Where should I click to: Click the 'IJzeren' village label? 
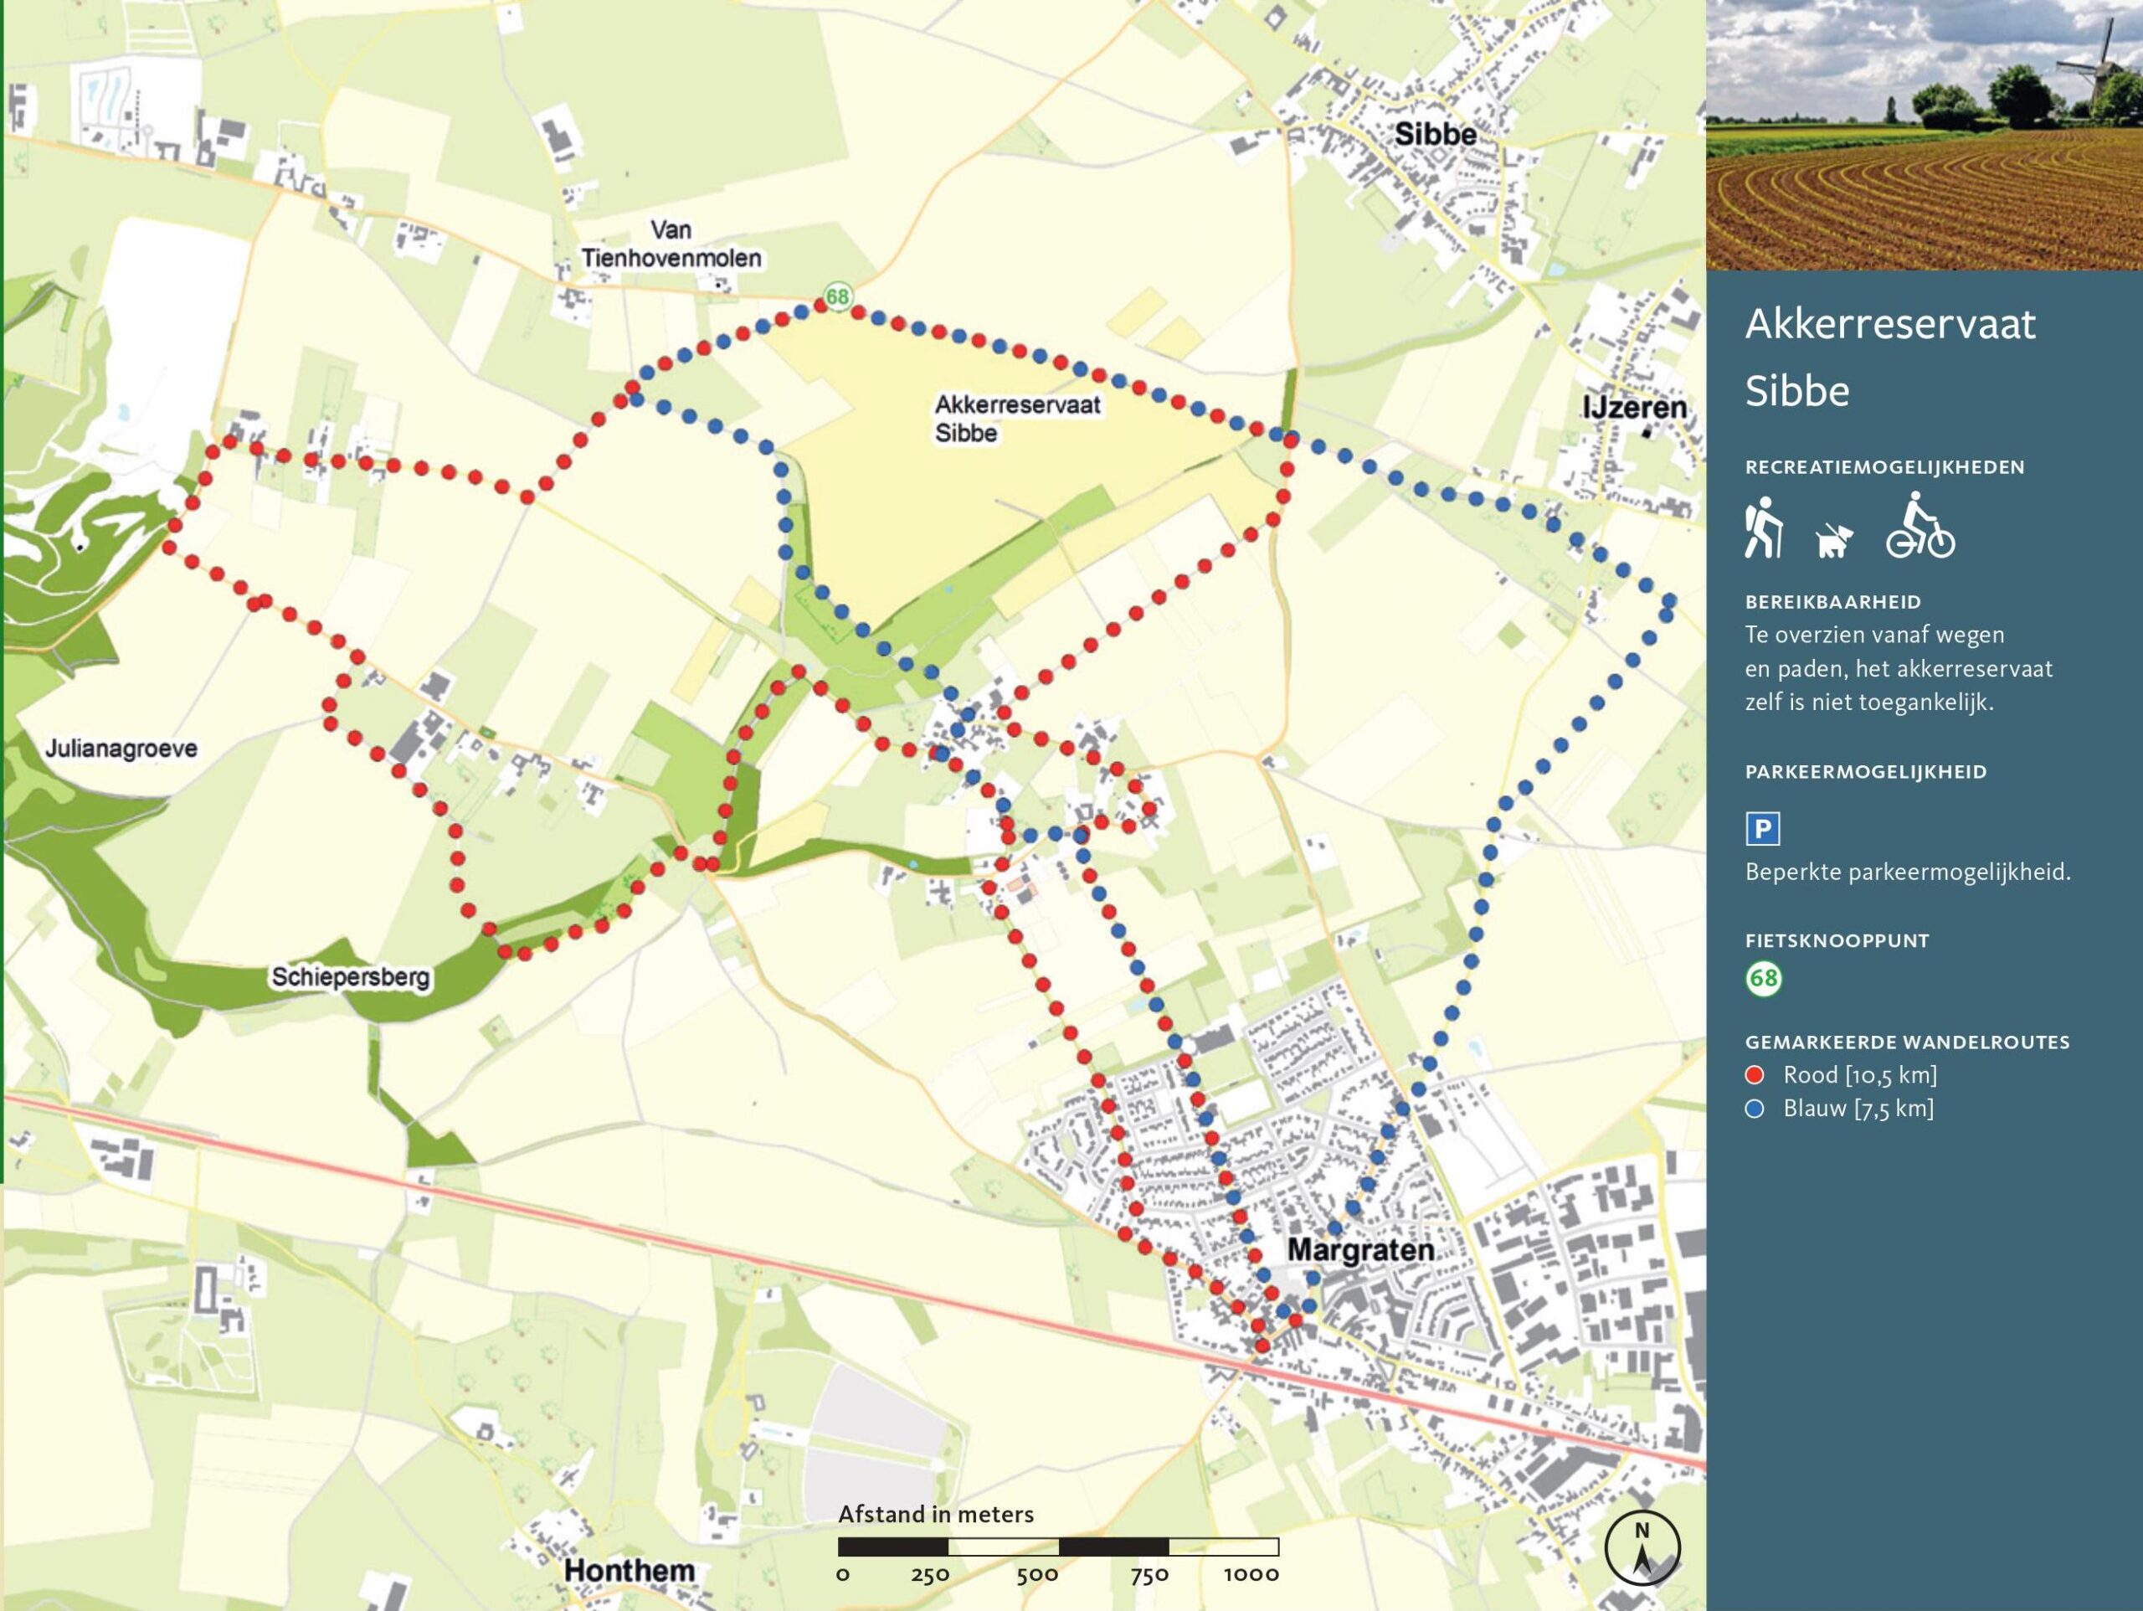pyautogui.click(x=1634, y=407)
